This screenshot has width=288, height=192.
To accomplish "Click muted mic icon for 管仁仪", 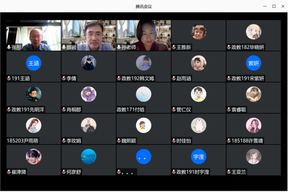I will (x=174, y=109).
